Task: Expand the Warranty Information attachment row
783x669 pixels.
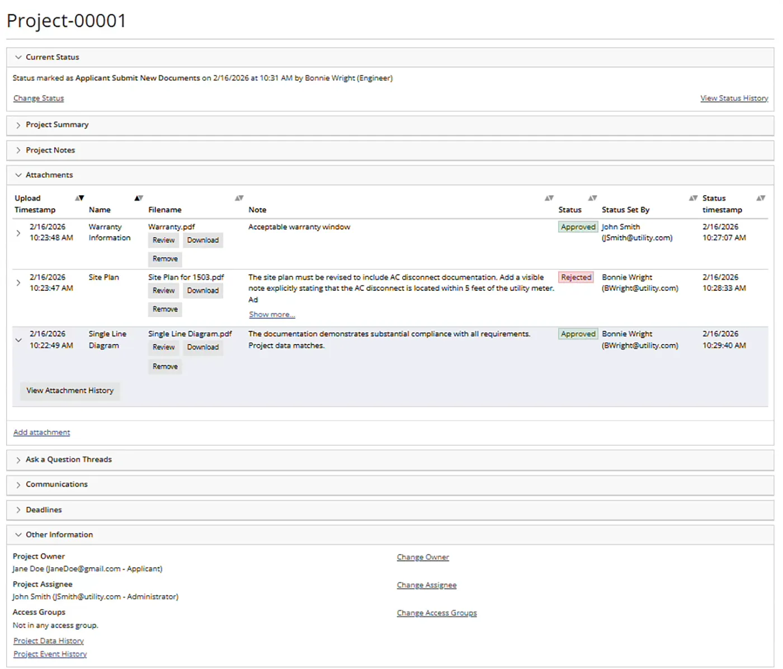Action: (x=18, y=233)
